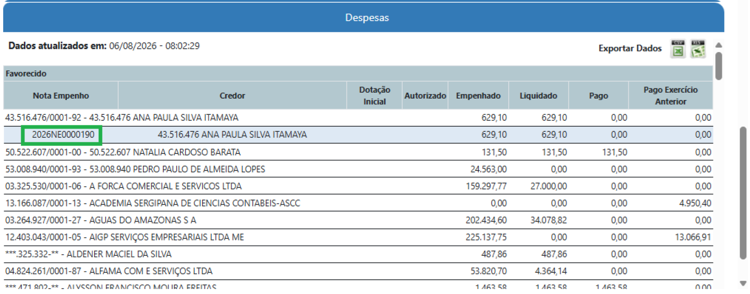Open nota empenho 2026NE0000190
The image size is (750, 294).
63,135
